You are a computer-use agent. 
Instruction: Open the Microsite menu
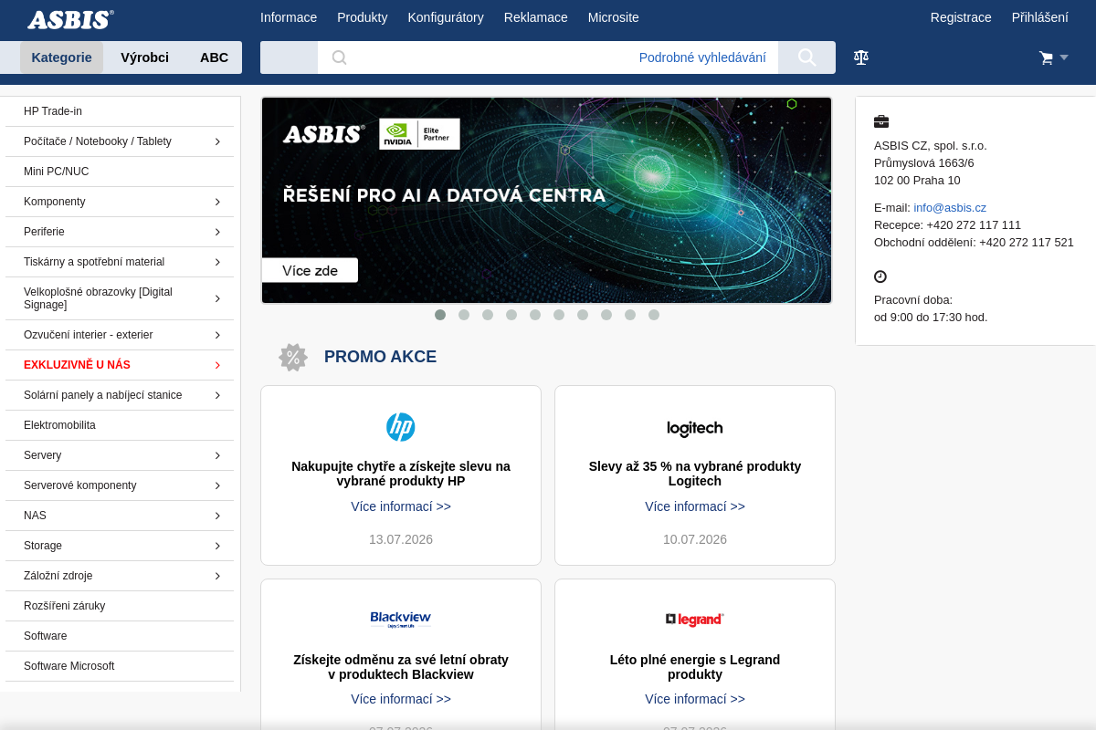point(614,17)
